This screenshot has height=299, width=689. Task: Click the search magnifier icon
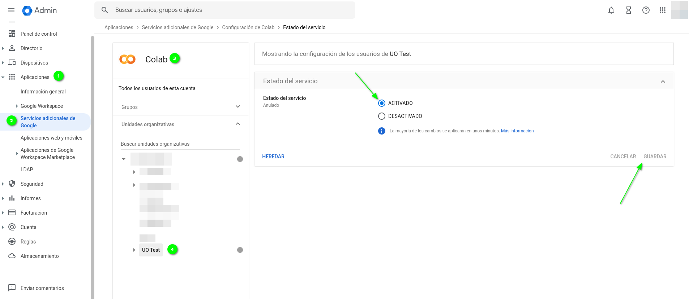pyautogui.click(x=105, y=10)
